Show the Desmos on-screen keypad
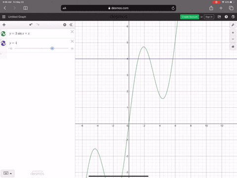Viewport: 237px width, 178px height. point(7,173)
